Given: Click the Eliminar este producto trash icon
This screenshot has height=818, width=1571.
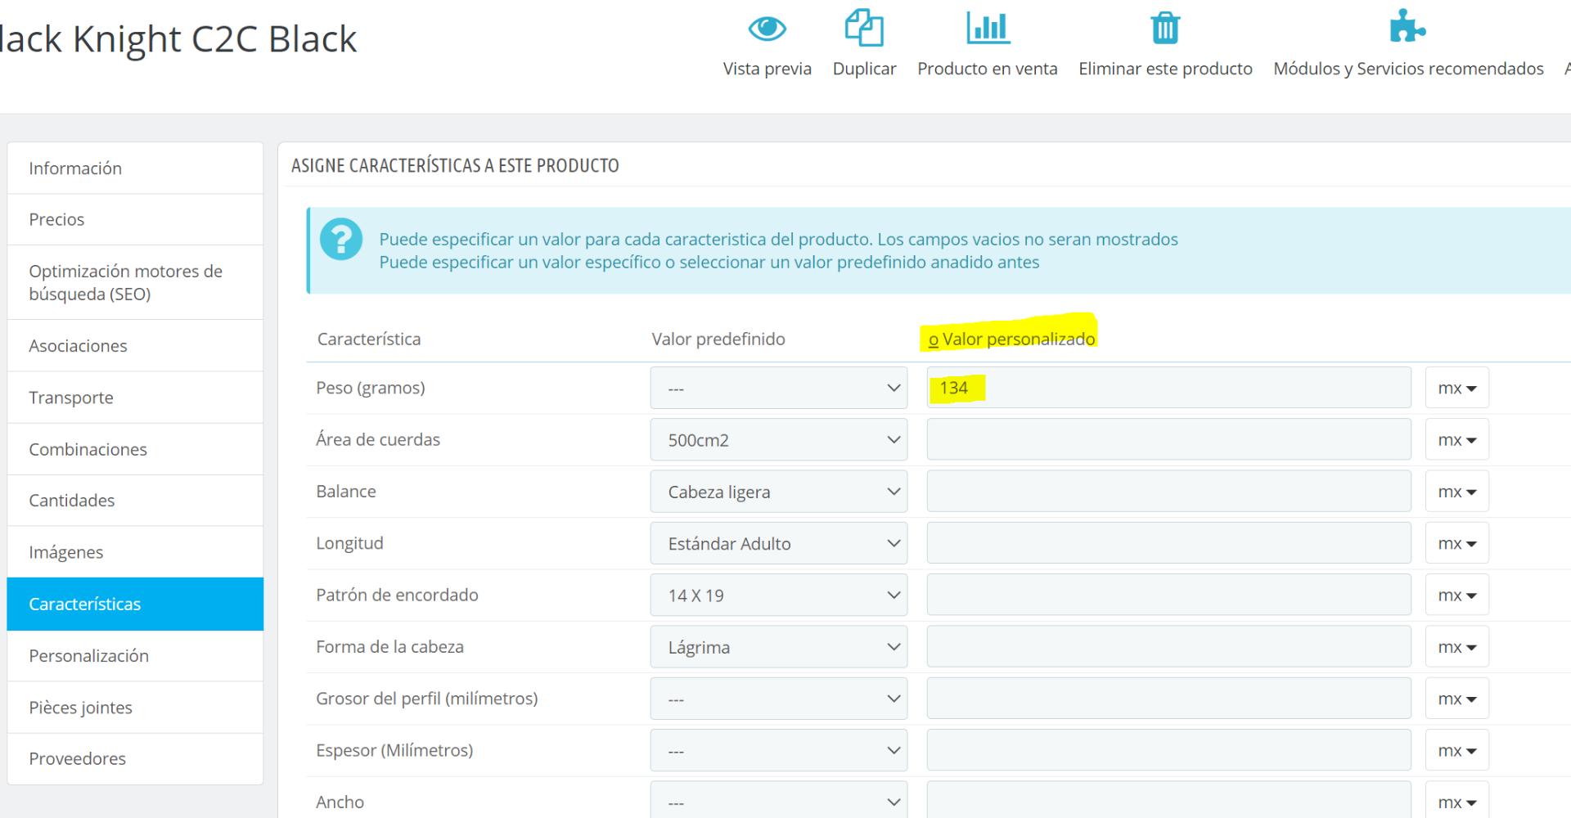Looking at the screenshot, I should coord(1165,28).
